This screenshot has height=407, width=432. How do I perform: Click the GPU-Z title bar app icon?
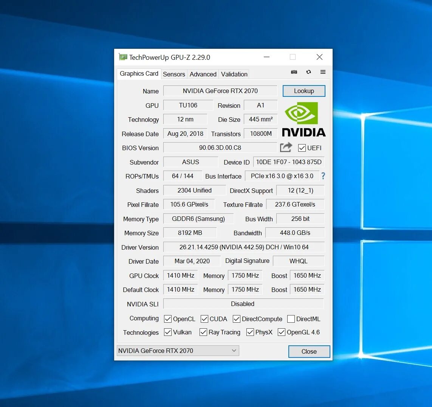tap(123, 57)
